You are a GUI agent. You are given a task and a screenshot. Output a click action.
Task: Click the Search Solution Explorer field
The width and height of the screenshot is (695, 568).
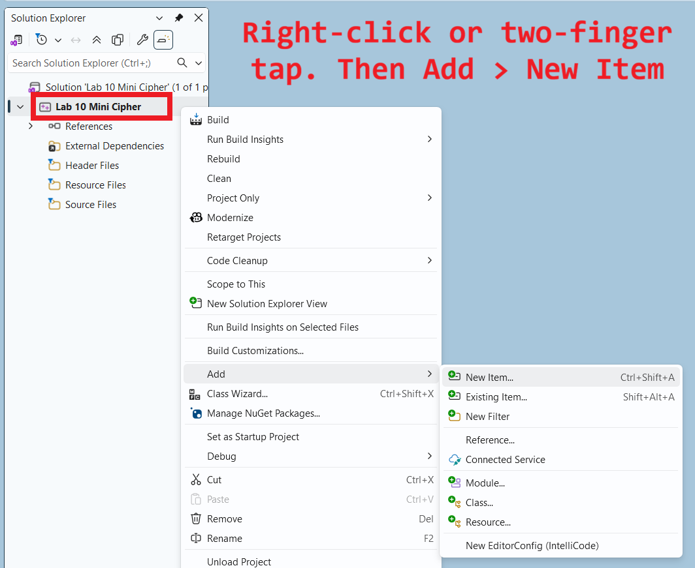[91, 63]
